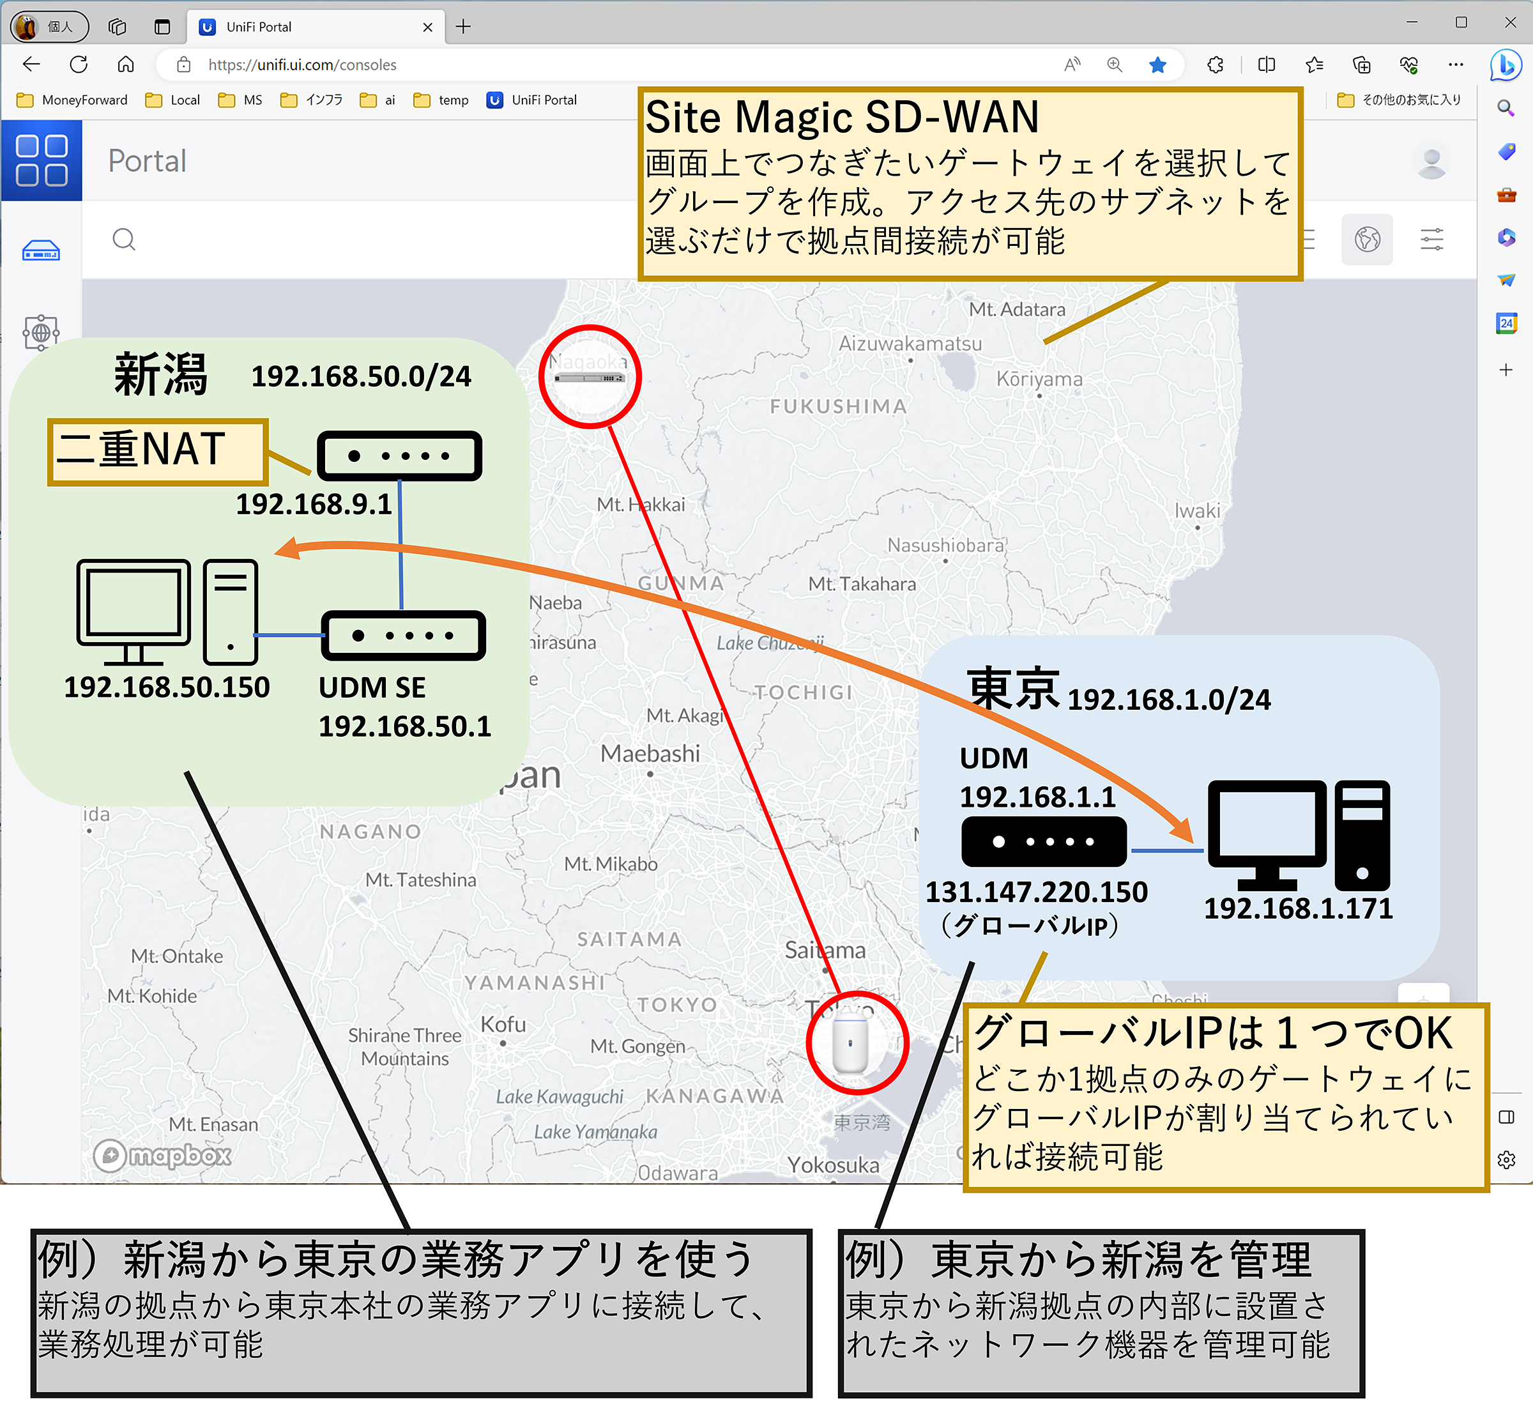Open Browser essentials heart icon
1533x1415 pixels.
pyautogui.click(x=1409, y=65)
